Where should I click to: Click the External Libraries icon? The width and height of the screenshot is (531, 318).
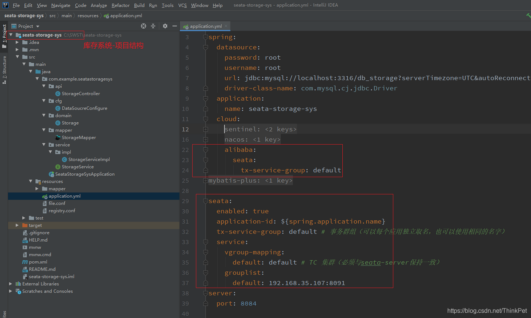pyautogui.click(x=18, y=284)
